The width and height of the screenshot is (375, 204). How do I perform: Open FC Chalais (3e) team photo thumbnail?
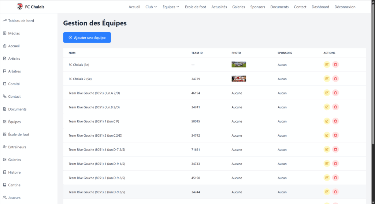[239, 64]
